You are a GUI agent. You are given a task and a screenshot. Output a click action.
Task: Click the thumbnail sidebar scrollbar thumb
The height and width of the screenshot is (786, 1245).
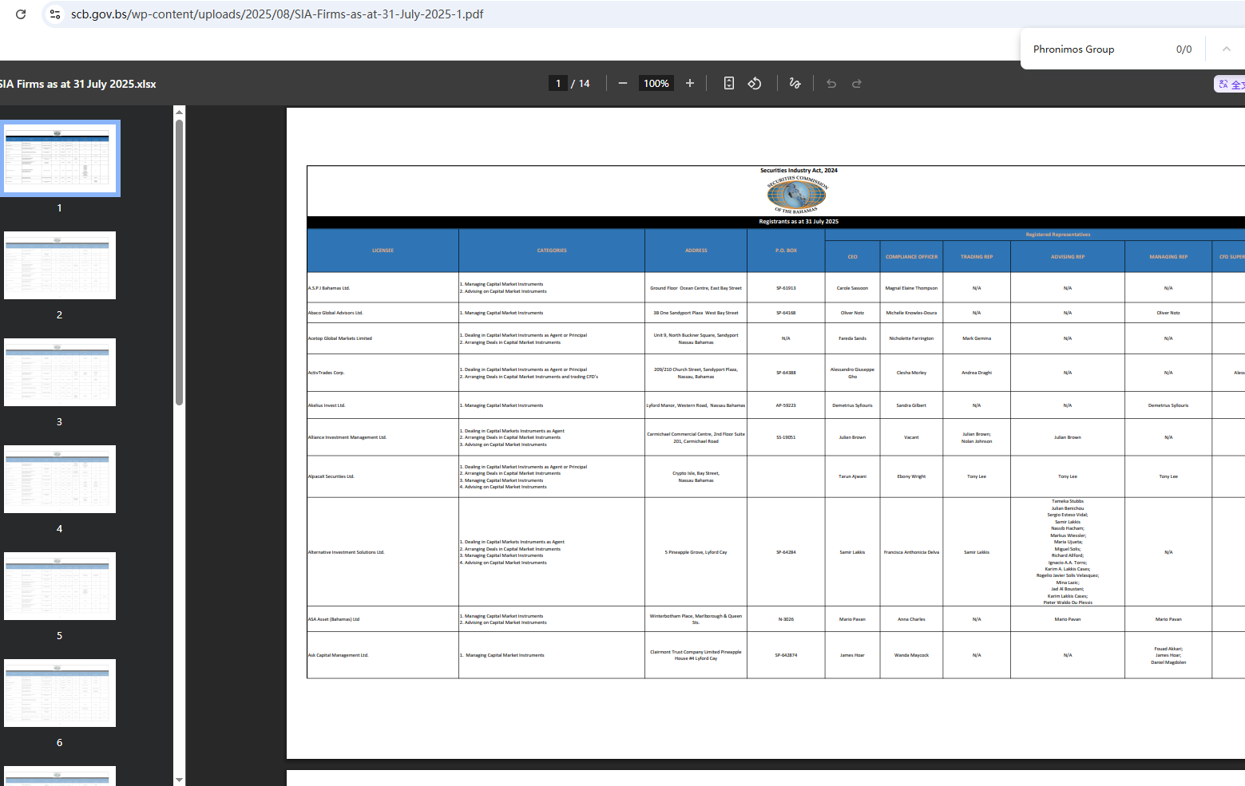[x=180, y=263]
